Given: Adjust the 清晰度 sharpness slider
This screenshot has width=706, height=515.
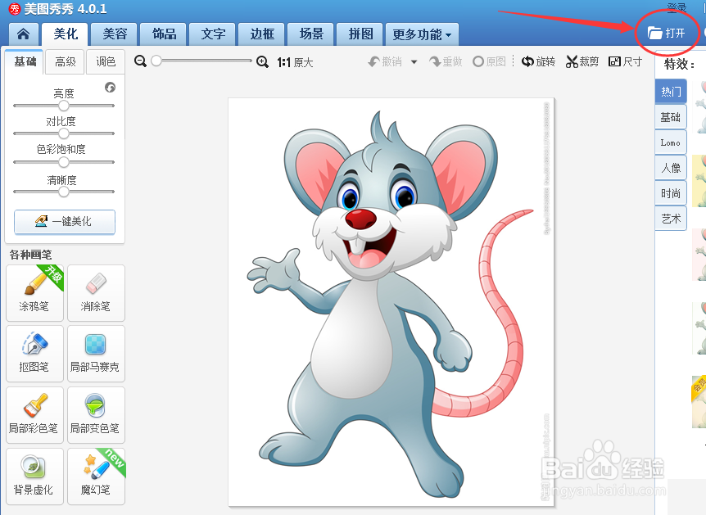Looking at the screenshot, I should click(64, 192).
